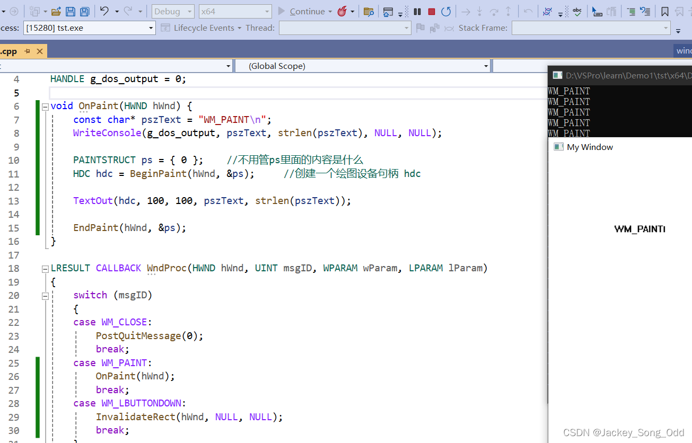Select the .cpp editor tab
692x443 pixels.
tap(9, 51)
